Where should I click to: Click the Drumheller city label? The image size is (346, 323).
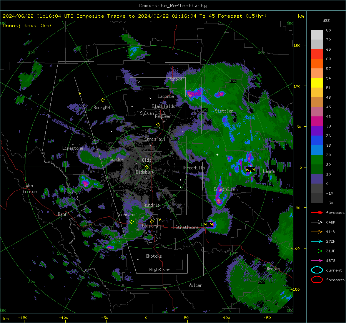[x=226, y=189]
